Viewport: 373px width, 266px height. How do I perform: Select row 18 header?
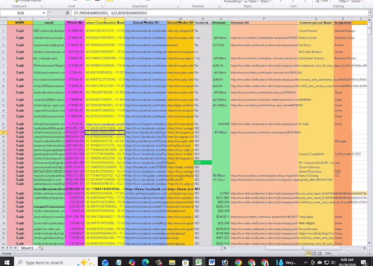coord(3,132)
